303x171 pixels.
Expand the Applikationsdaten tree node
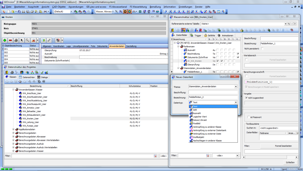13,129
